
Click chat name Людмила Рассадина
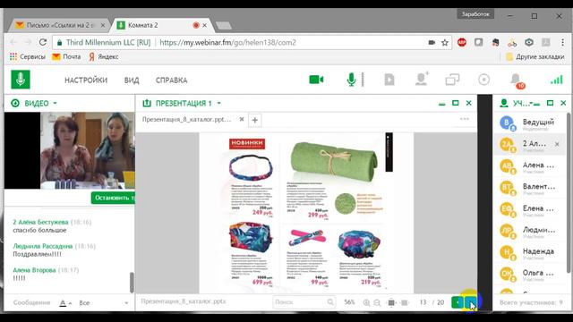(43, 246)
